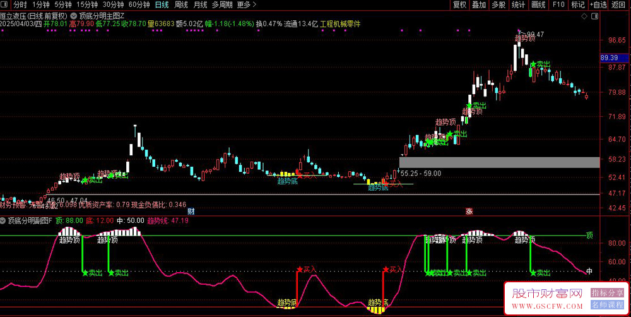
Task: Click the 指标分享 link in the banner
Action: click(x=607, y=293)
